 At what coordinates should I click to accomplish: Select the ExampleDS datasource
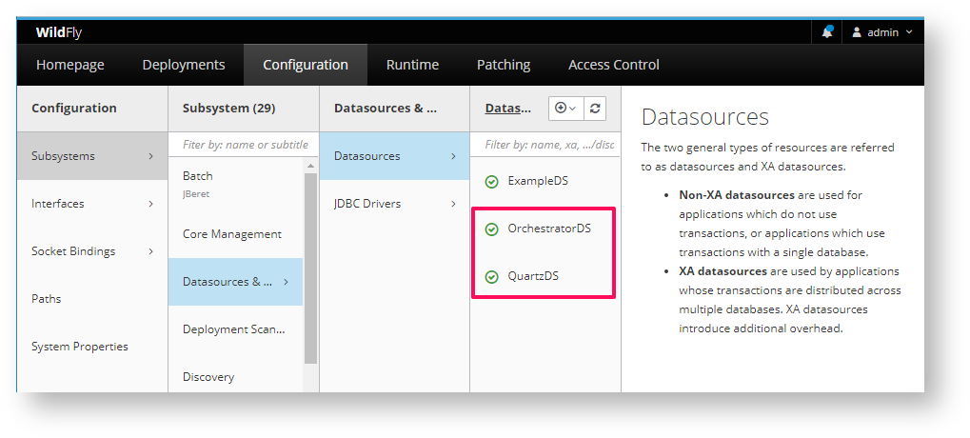point(545,181)
